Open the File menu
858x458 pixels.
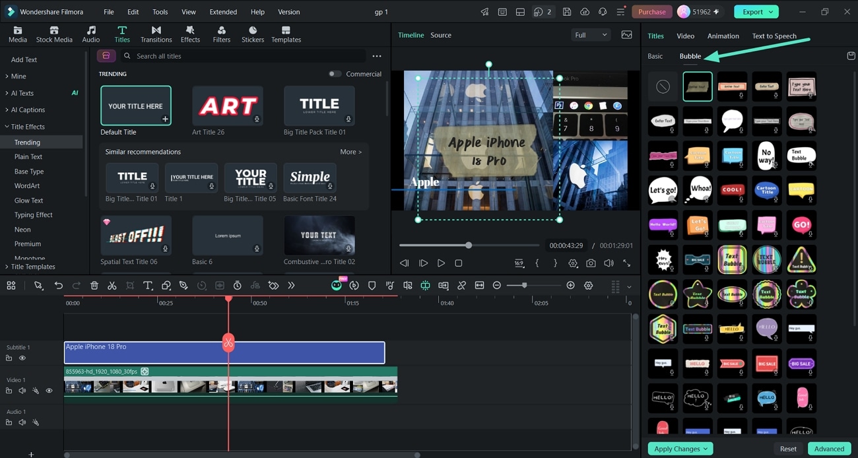coord(109,12)
